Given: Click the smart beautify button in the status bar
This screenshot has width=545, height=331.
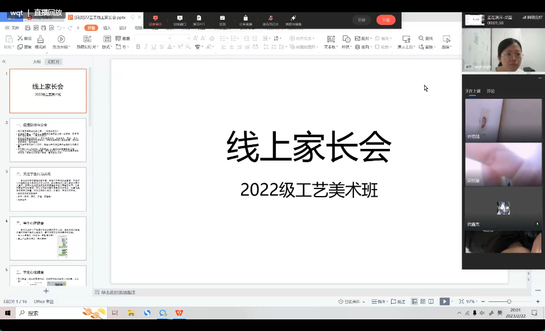Looking at the screenshot, I should pos(352,301).
